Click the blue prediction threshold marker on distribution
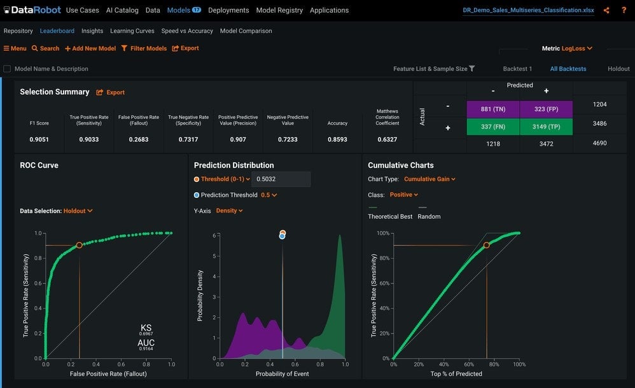The height and width of the screenshot is (388, 635). [x=283, y=237]
